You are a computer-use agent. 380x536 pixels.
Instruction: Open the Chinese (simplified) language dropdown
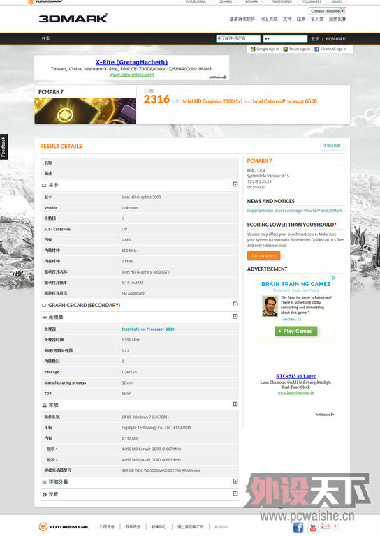point(328,11)
